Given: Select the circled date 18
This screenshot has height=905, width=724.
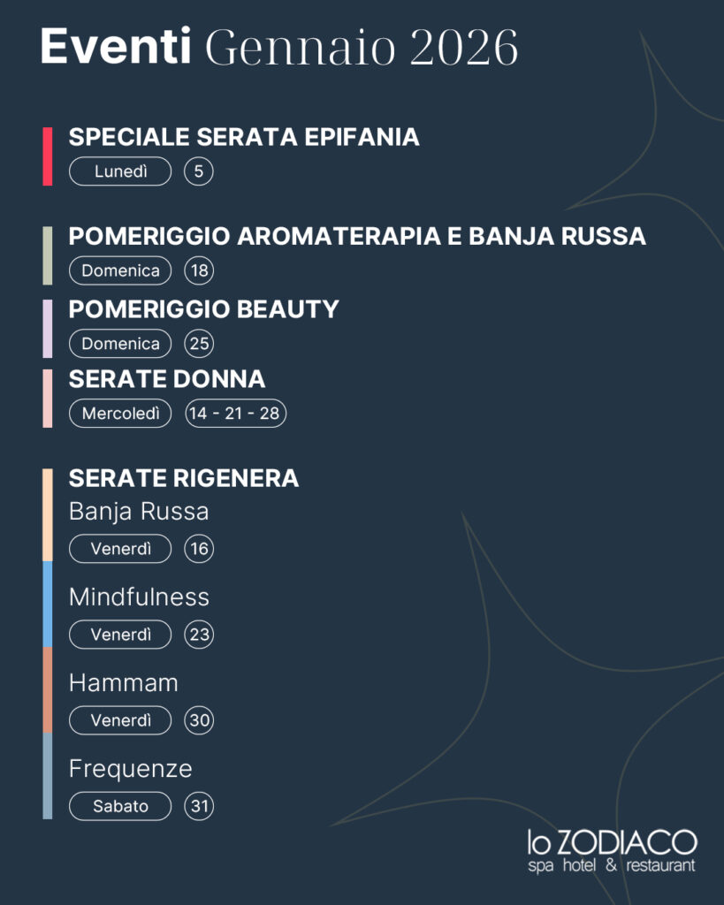Looking at the screenshot, I should pyautogui.click(x=200, y=270).
